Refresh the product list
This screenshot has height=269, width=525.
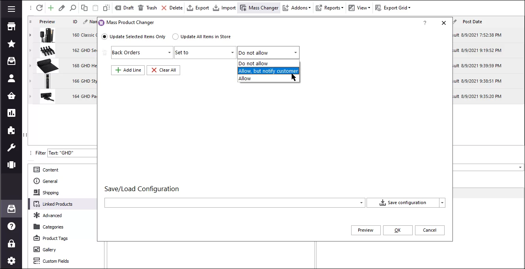pos(39,7)
